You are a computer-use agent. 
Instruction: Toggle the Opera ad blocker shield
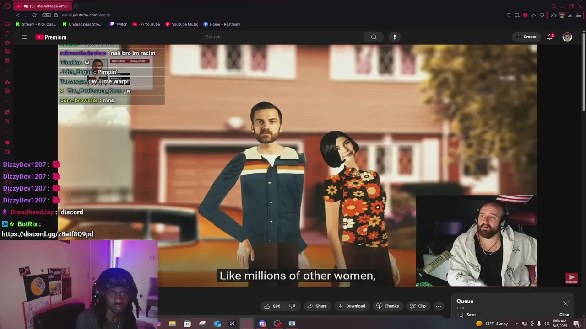pyautogui.click(x=525, y=15)
